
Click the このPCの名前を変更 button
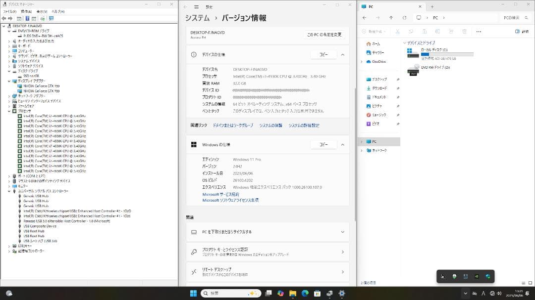point(324,35)
